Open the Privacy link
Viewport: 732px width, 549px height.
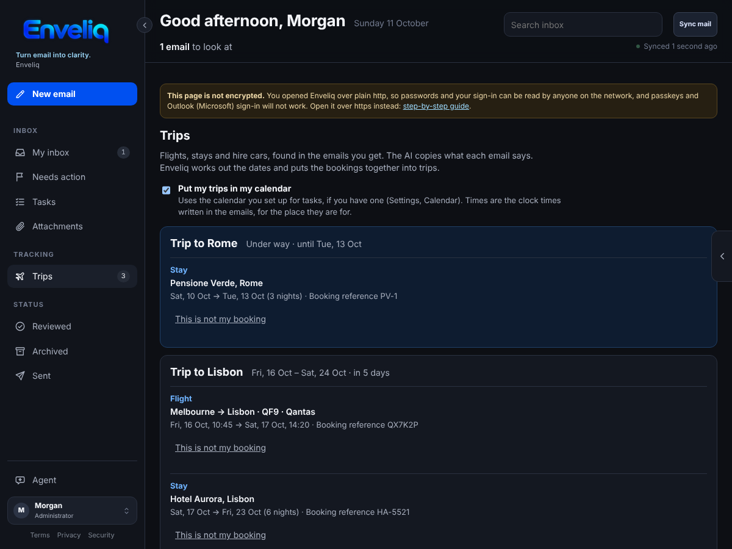(69, 535)
